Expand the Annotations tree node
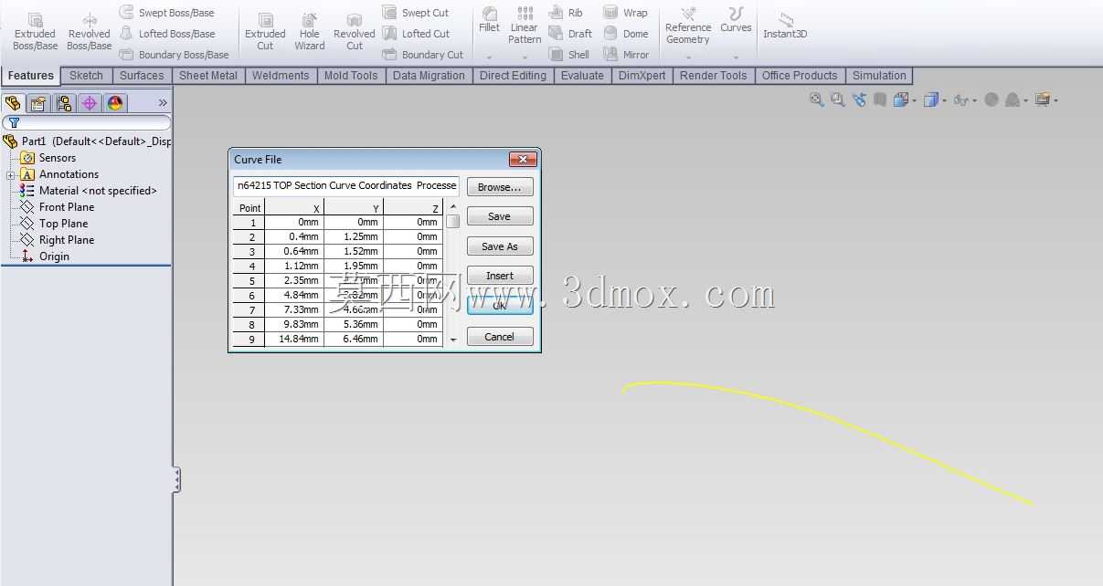The width and height of the screenshot is (1103, 586). coord(10,175)
